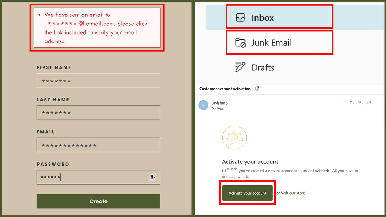Click the Customer account activation subject line
The width and height of the screenshot is (386, 217).
pyautogui.click(x=225, y=89)
